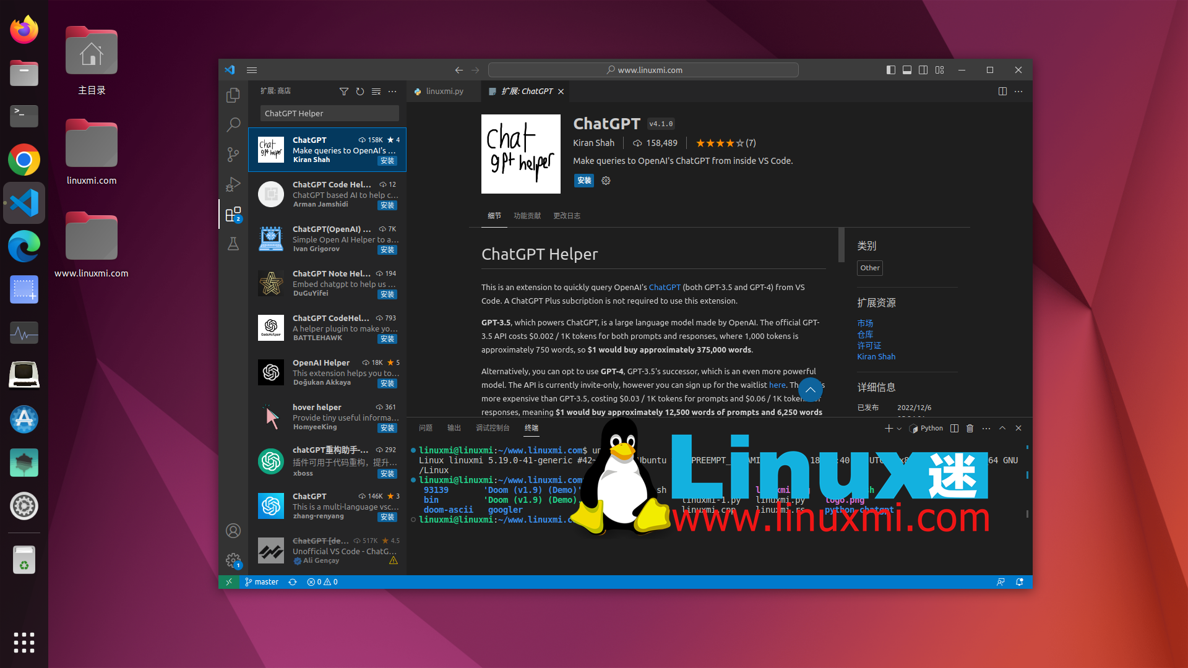Open the Testing view flask icon
This screenshot has width=1188, height=668.
[233, 244]
